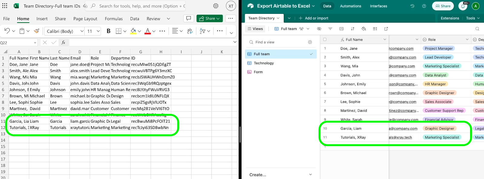Switch to the Formulas tab
484x179 pixels.
114,19
